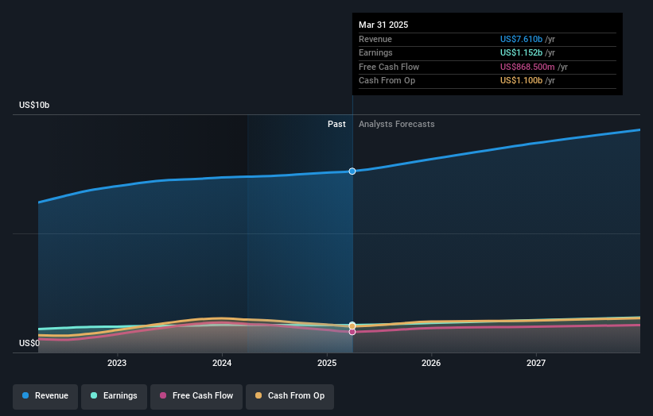Click the US$10b y-axis label
The width and height of the screenshot is (653, 416).
click(x=34, y=105)
